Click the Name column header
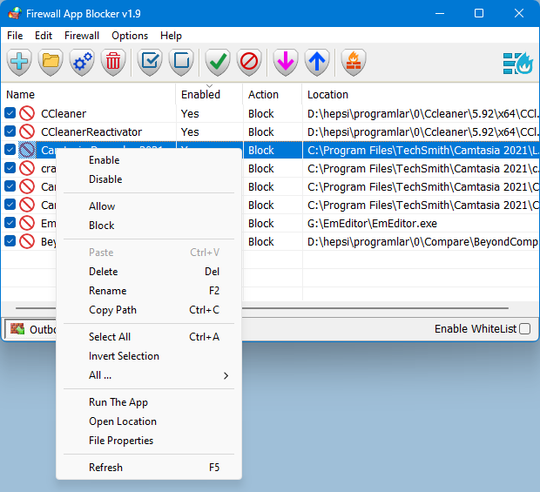540x492 pixels. click(21, 94)
